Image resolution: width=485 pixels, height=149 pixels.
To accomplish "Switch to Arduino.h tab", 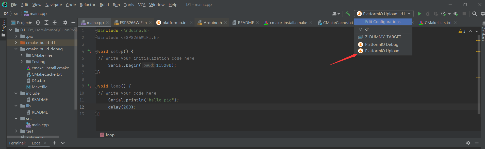I will (x=213, y=23).
